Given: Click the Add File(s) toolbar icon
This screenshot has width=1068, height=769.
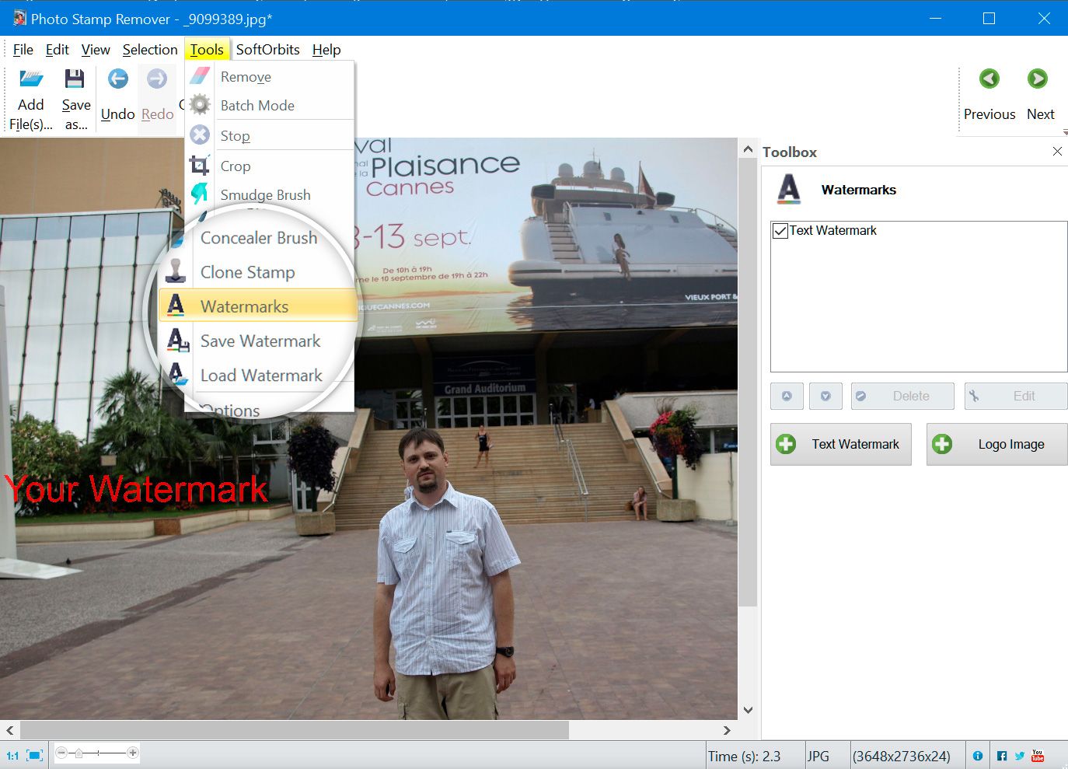Looking at the screenshot, I should [x=31, y=79].
